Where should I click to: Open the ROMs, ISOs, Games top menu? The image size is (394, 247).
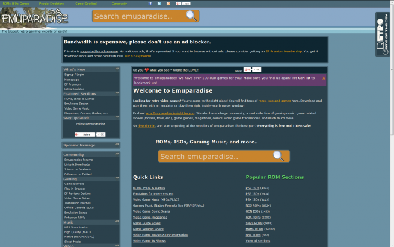coord(16,3)
